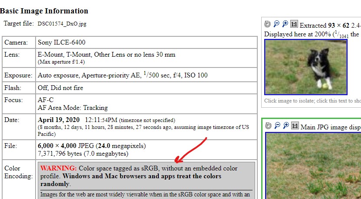The height and width of the screenshot is (199, 361).
Task: Zoom out the Main JPG image
Action: [x=277, y=125]
